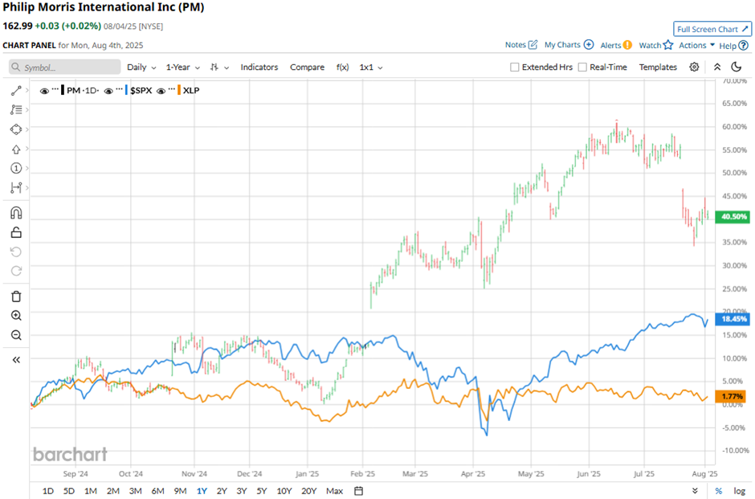
Task: Collapse the chart header with double arrows
Action: point(717,67)
